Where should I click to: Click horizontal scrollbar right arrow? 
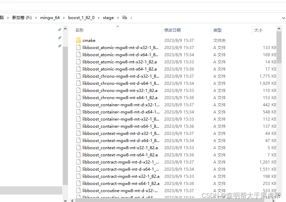click(x=273, y=200)
